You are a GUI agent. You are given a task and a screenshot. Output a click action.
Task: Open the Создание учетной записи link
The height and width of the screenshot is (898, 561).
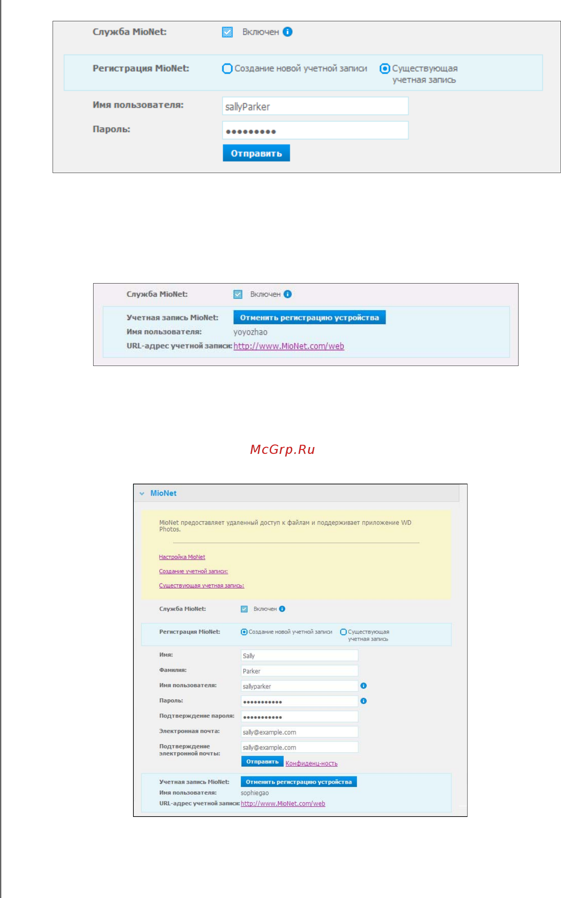(193, 571)
